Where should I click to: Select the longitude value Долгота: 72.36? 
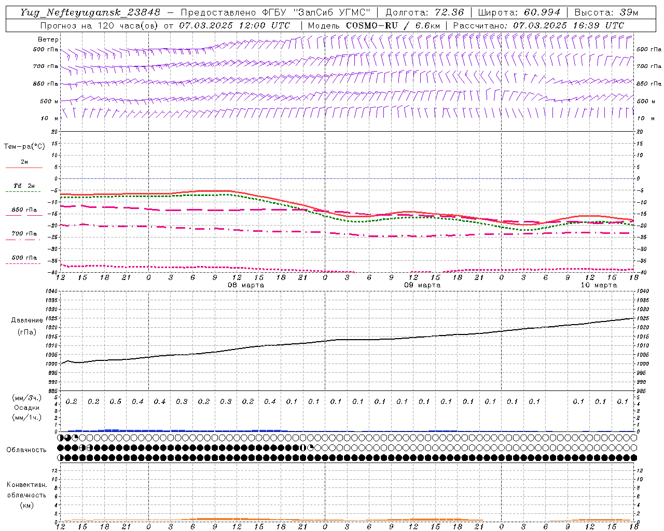point(424,12)
